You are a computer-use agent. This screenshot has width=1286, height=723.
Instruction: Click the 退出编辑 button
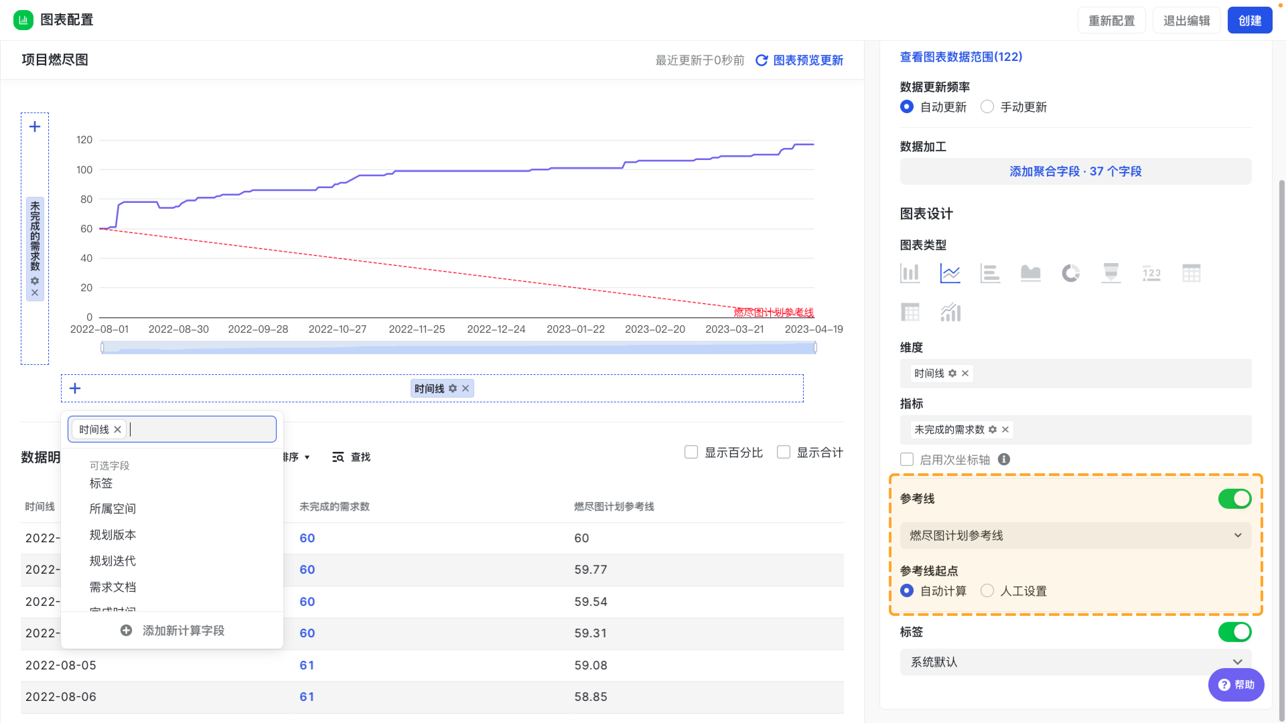tap(1186, 20)
